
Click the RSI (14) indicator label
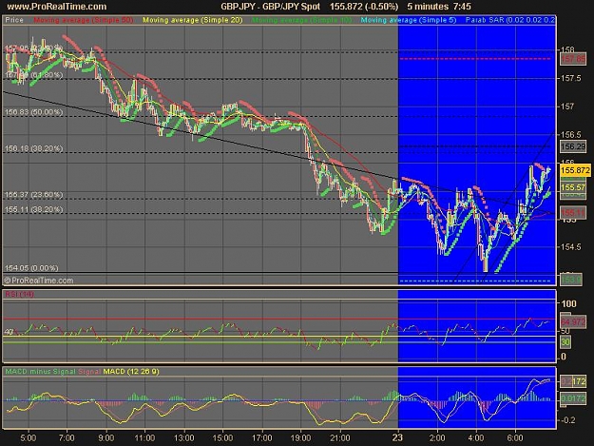19,294
